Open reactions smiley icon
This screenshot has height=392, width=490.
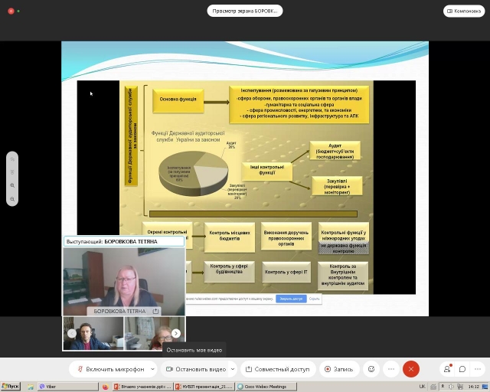[371, 369]
